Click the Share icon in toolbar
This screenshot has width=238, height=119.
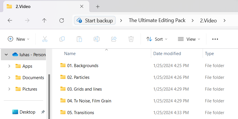point(114,39)
